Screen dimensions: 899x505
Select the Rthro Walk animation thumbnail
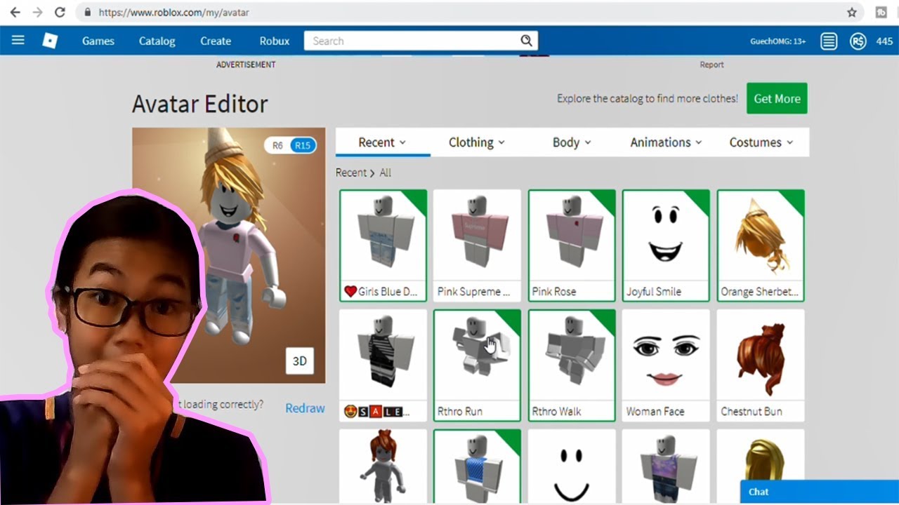click(x=572, y=356)
